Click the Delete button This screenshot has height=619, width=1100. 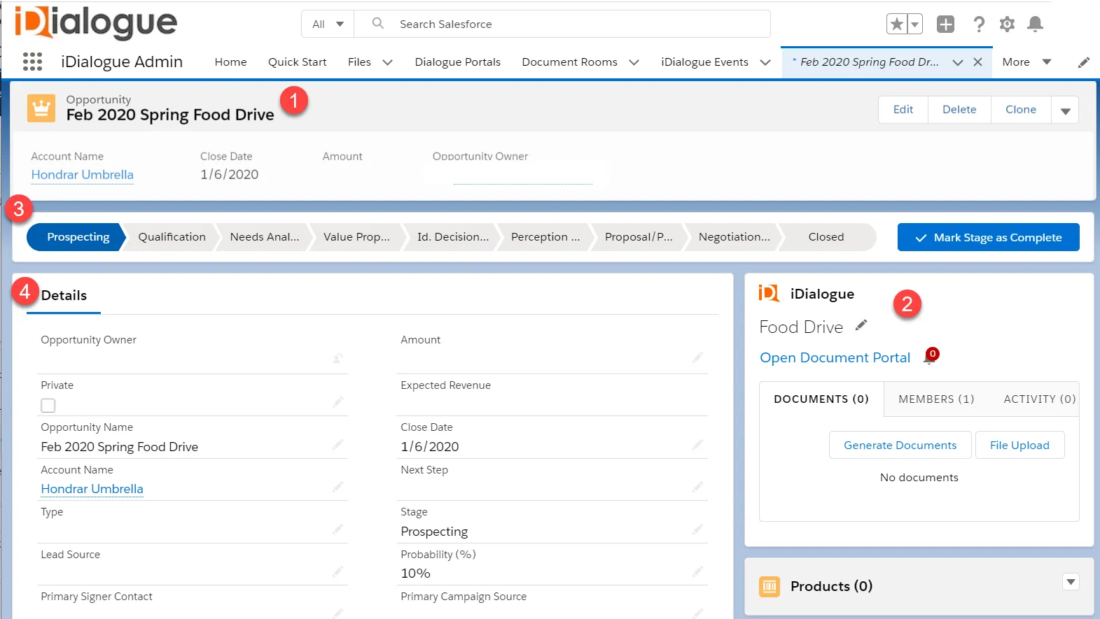(959, 110)
